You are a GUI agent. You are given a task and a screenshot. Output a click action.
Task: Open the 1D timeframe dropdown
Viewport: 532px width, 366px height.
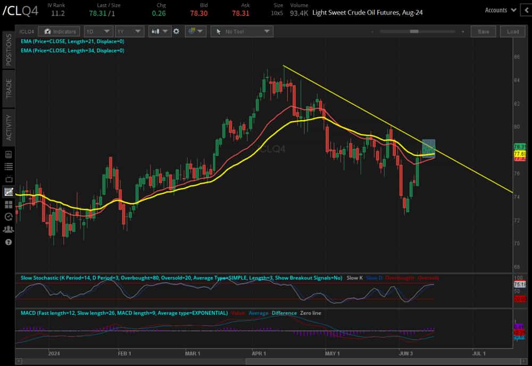tap(98, 31)
